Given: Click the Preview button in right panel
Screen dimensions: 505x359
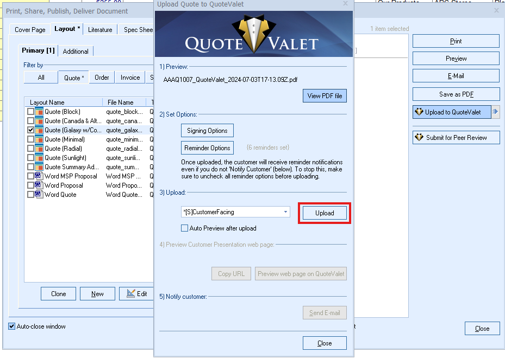Looking at the screenshot, I should tap(456, 59).
